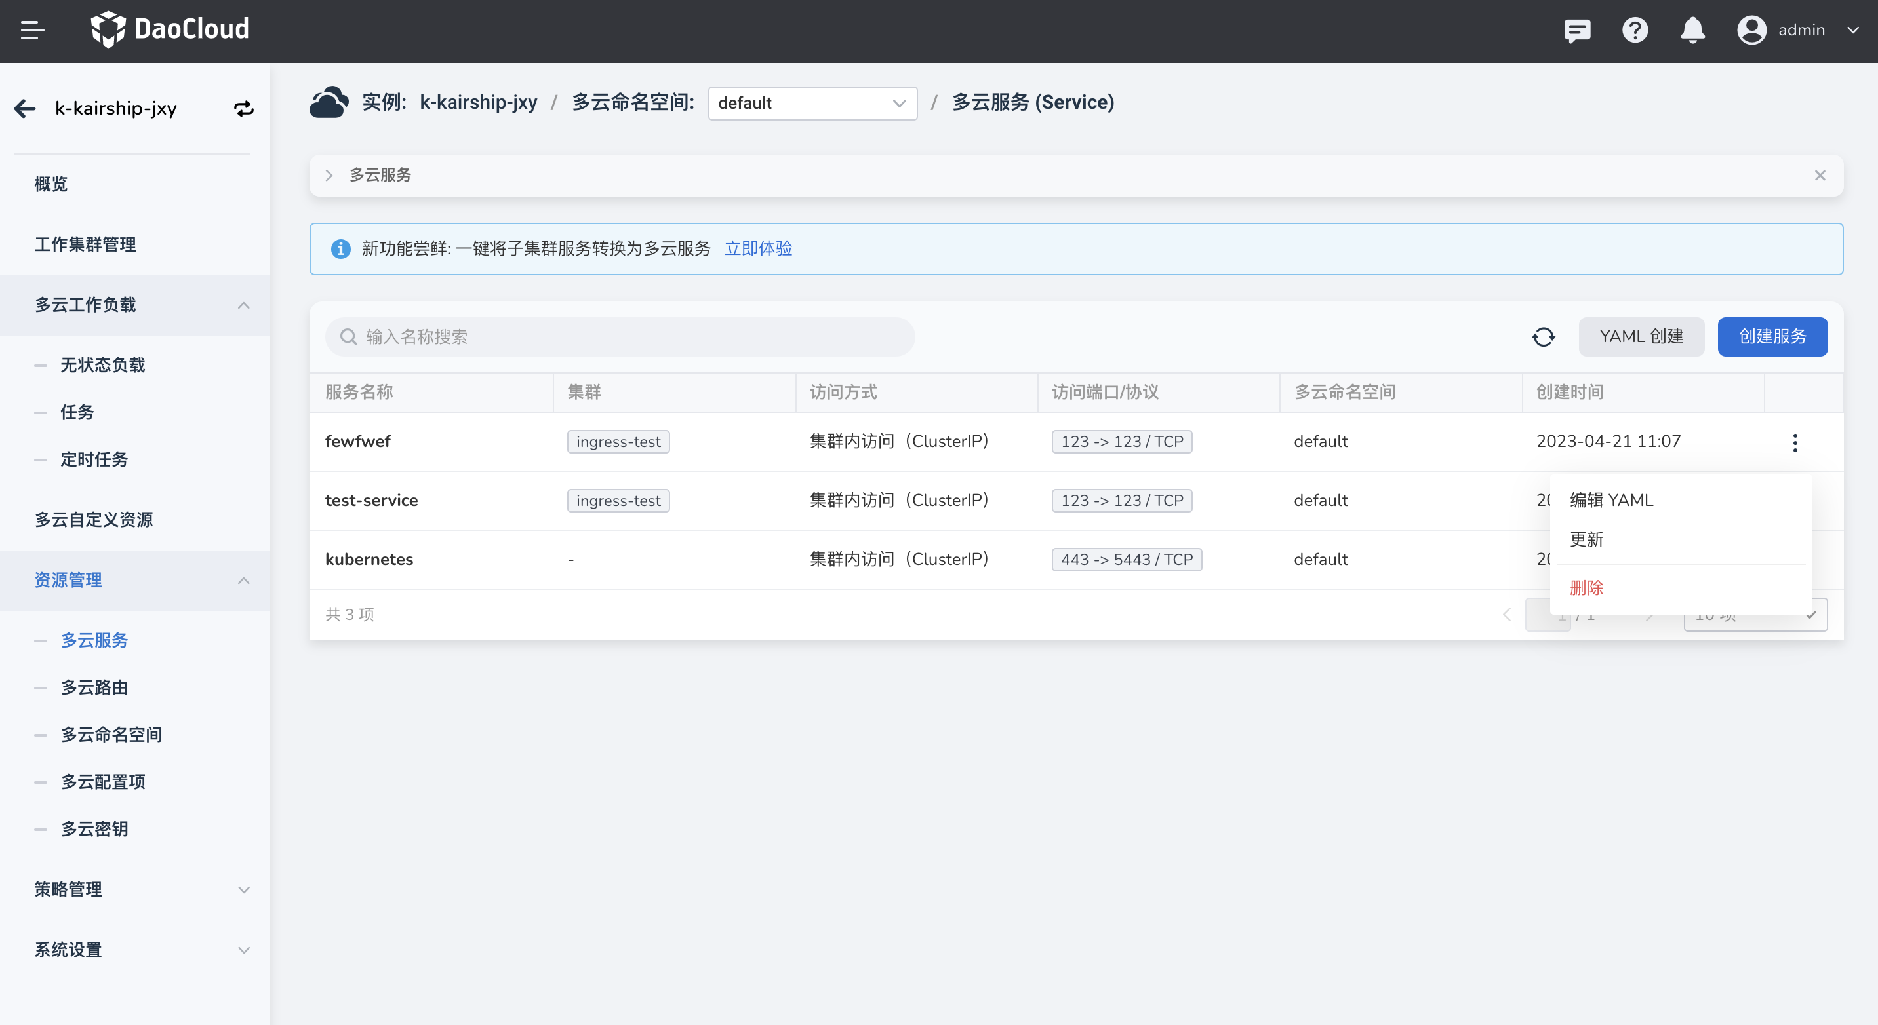Click the 443 -> 5443 / TCP port tag
This screenshot has width=1878, height=1025.
point(1127,560)
